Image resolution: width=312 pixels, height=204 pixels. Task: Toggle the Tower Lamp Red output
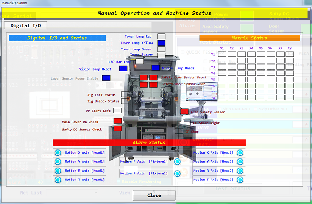tap(161, 36)
